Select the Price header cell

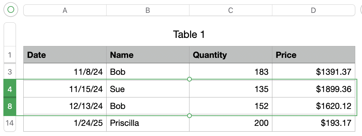313,55
